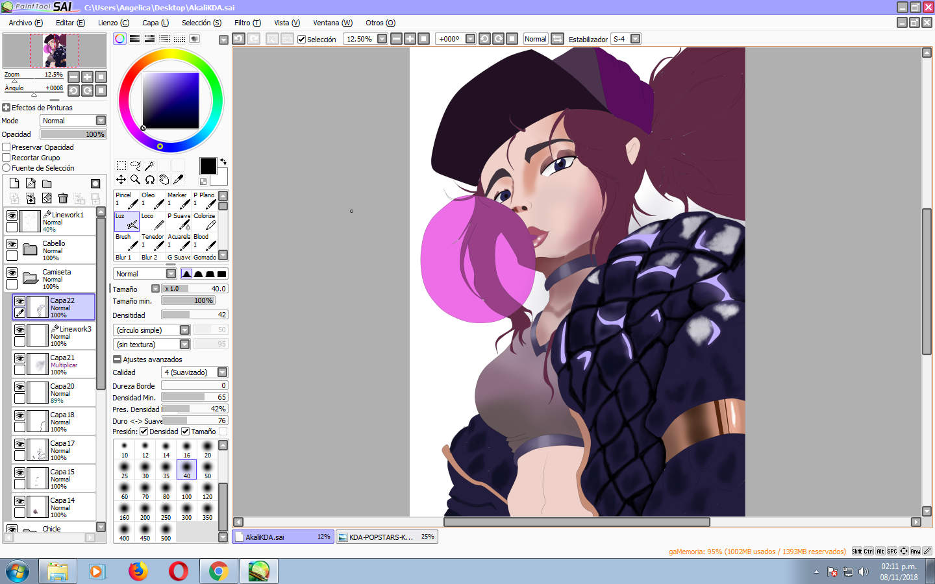Select the magic wand tool

coord(150,165)
